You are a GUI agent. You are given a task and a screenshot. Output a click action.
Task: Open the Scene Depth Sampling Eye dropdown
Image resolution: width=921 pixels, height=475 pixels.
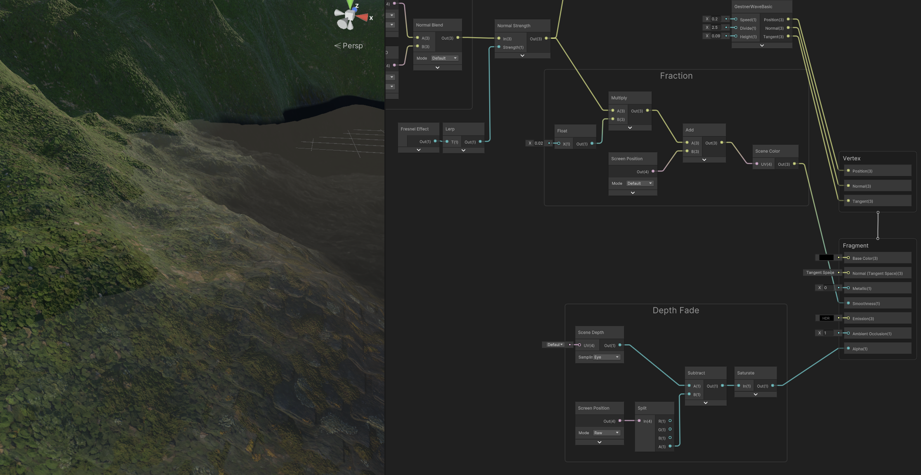point(606,357)
